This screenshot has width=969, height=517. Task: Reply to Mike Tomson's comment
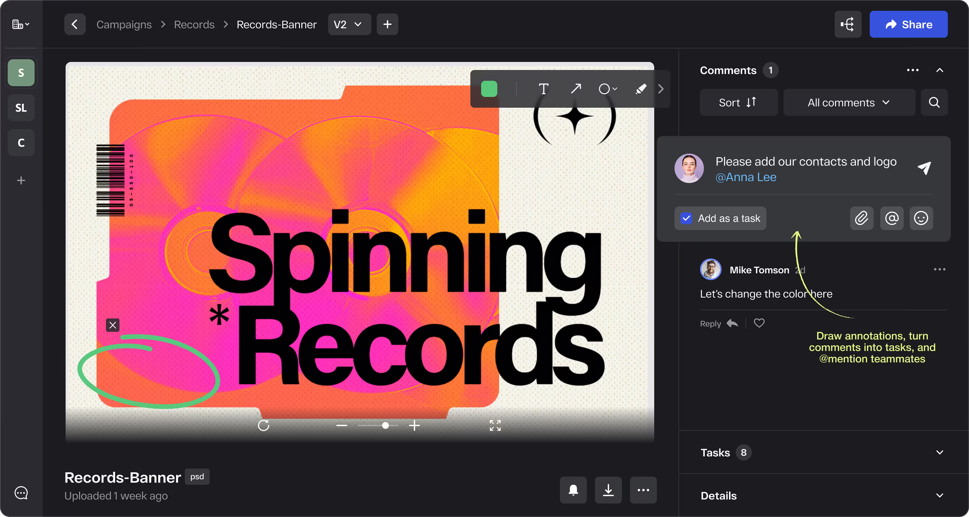coord(719,323)
